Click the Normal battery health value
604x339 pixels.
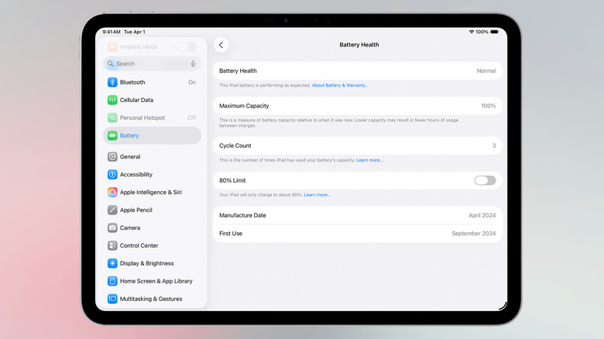[486, 71]
